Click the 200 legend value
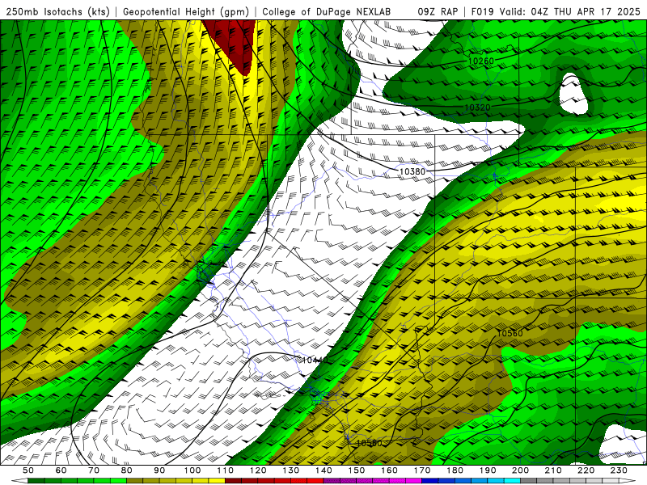Screen dimensions: 647x485 [x=520, y=470]
